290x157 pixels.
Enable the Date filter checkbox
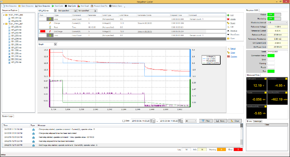[124, 121]
